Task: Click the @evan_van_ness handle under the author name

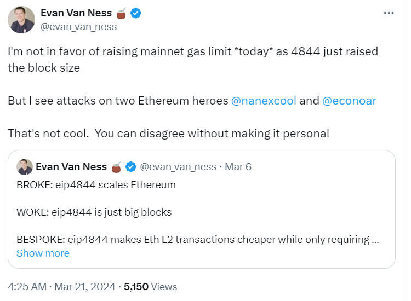Action: (x=79, y=27)
